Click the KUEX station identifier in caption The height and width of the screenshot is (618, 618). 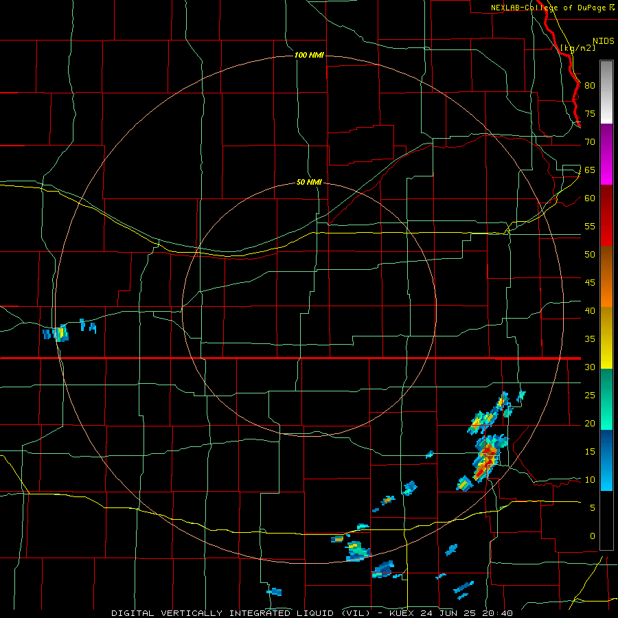(402, 613)
